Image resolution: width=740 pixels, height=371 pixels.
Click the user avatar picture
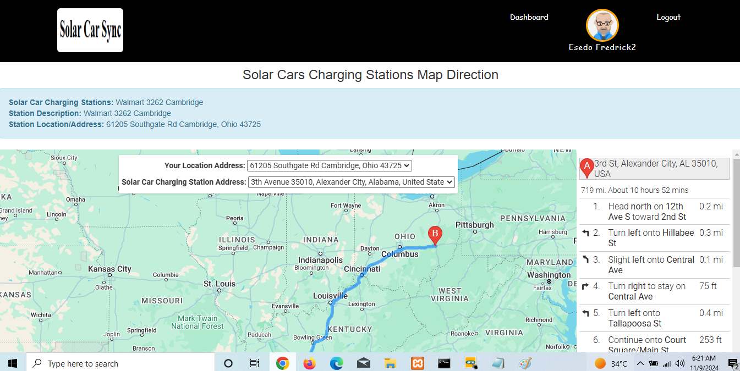click(x=602, y=25)
